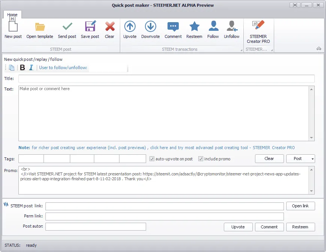Open STEEM transactions group dialog launcher

(241, 50)
